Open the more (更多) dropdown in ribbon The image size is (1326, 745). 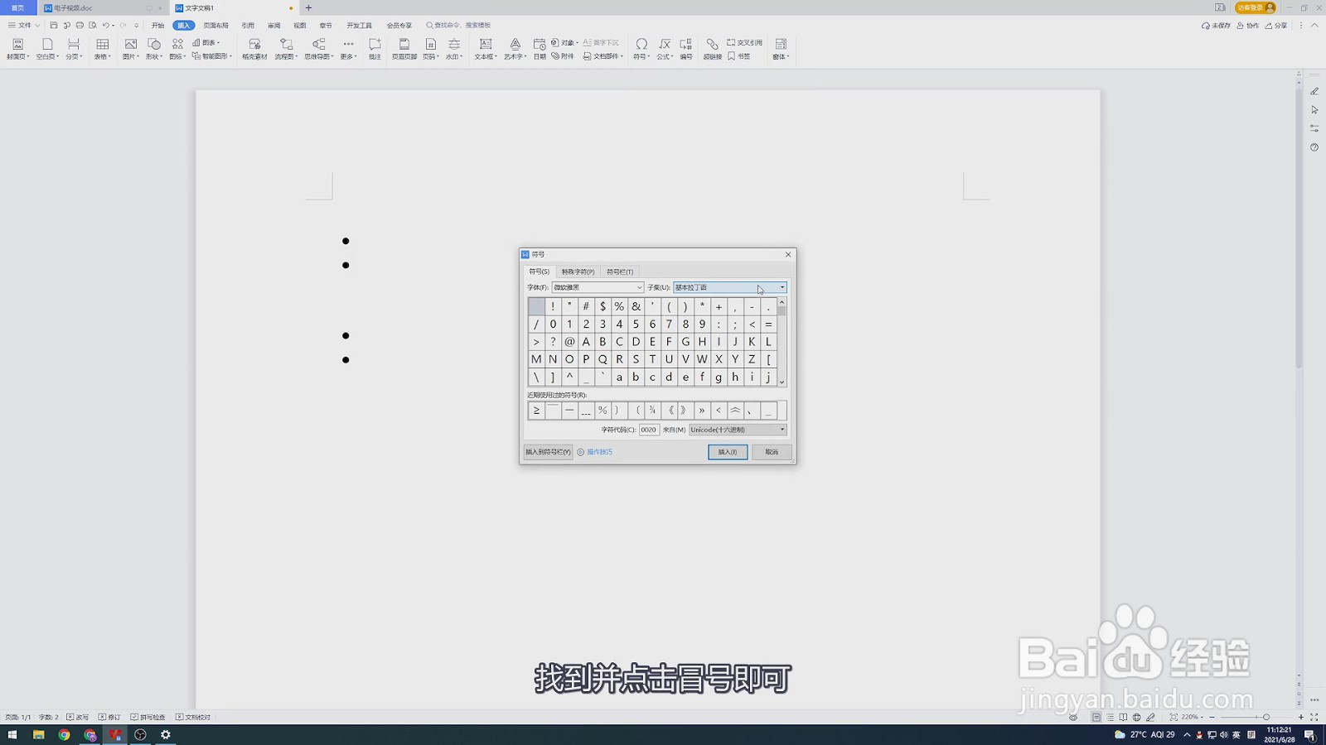tap(348, 49)
